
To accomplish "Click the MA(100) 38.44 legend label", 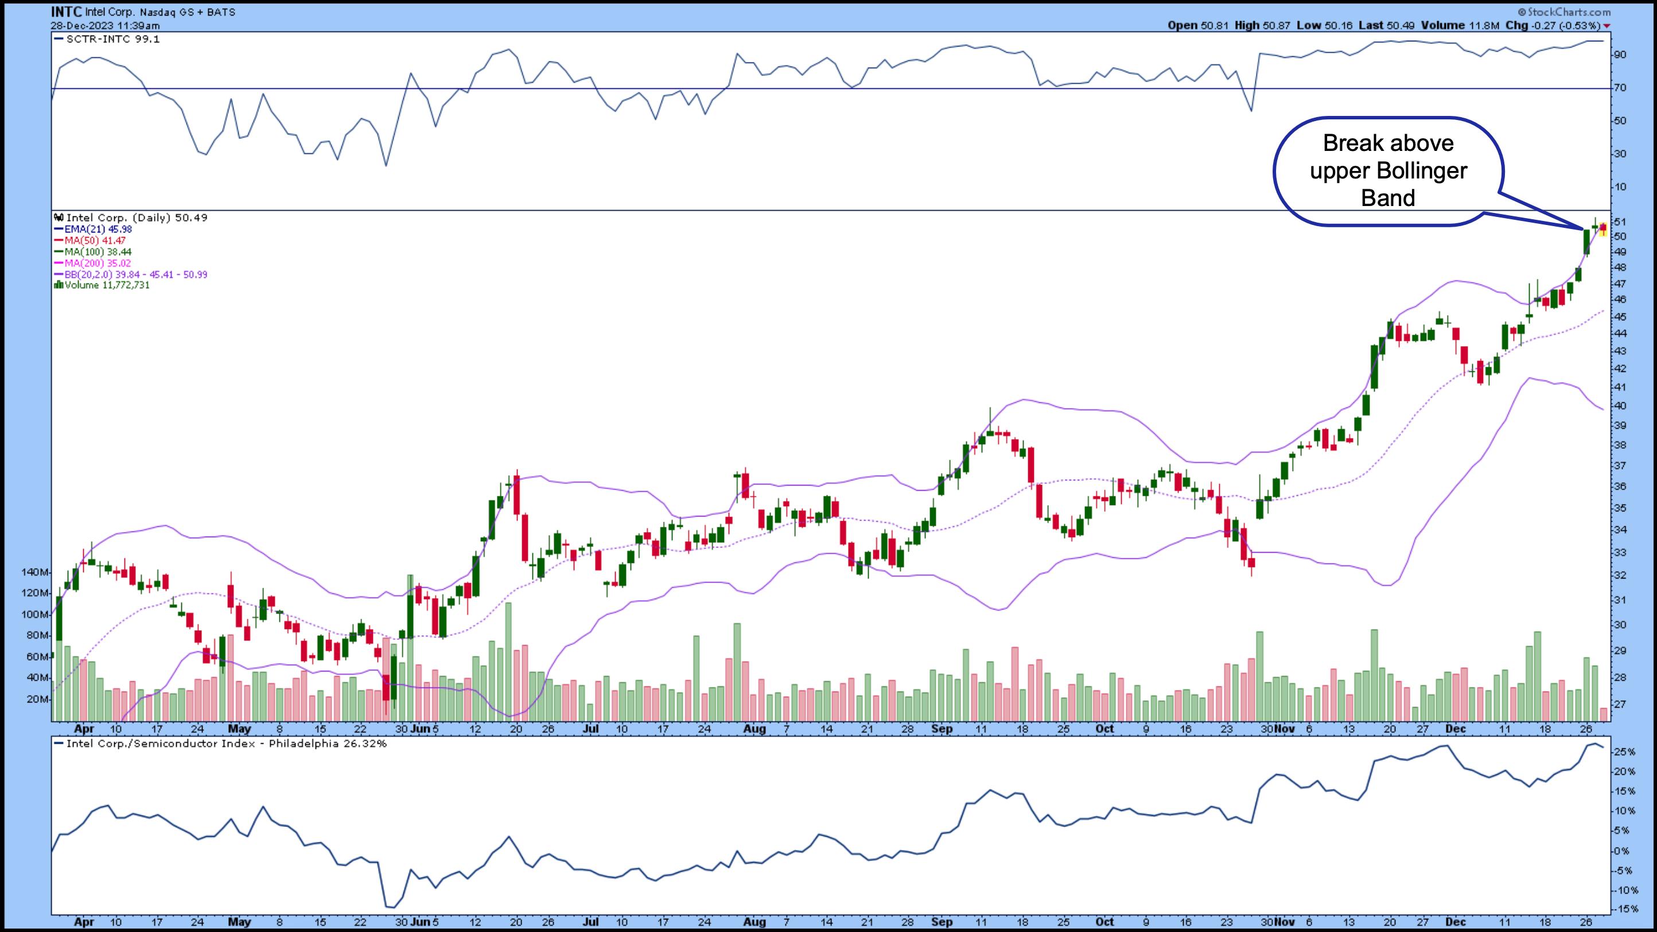I will pos(98,251).
